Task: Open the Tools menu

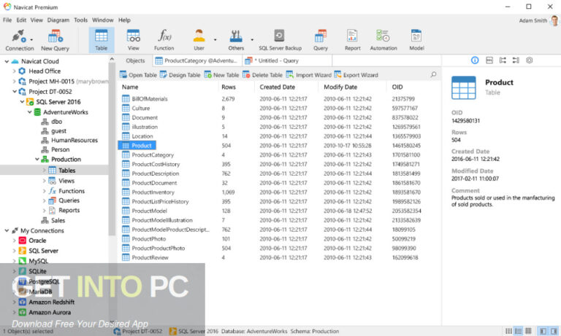Action: pyautogui.click(x=80, y=20)
